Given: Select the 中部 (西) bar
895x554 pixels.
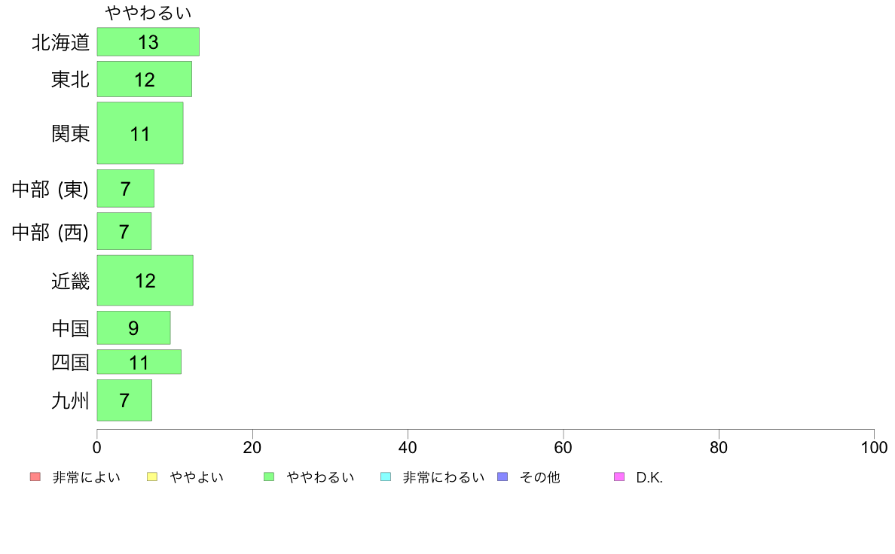Looking at the screenshot, I should (124, 231).
